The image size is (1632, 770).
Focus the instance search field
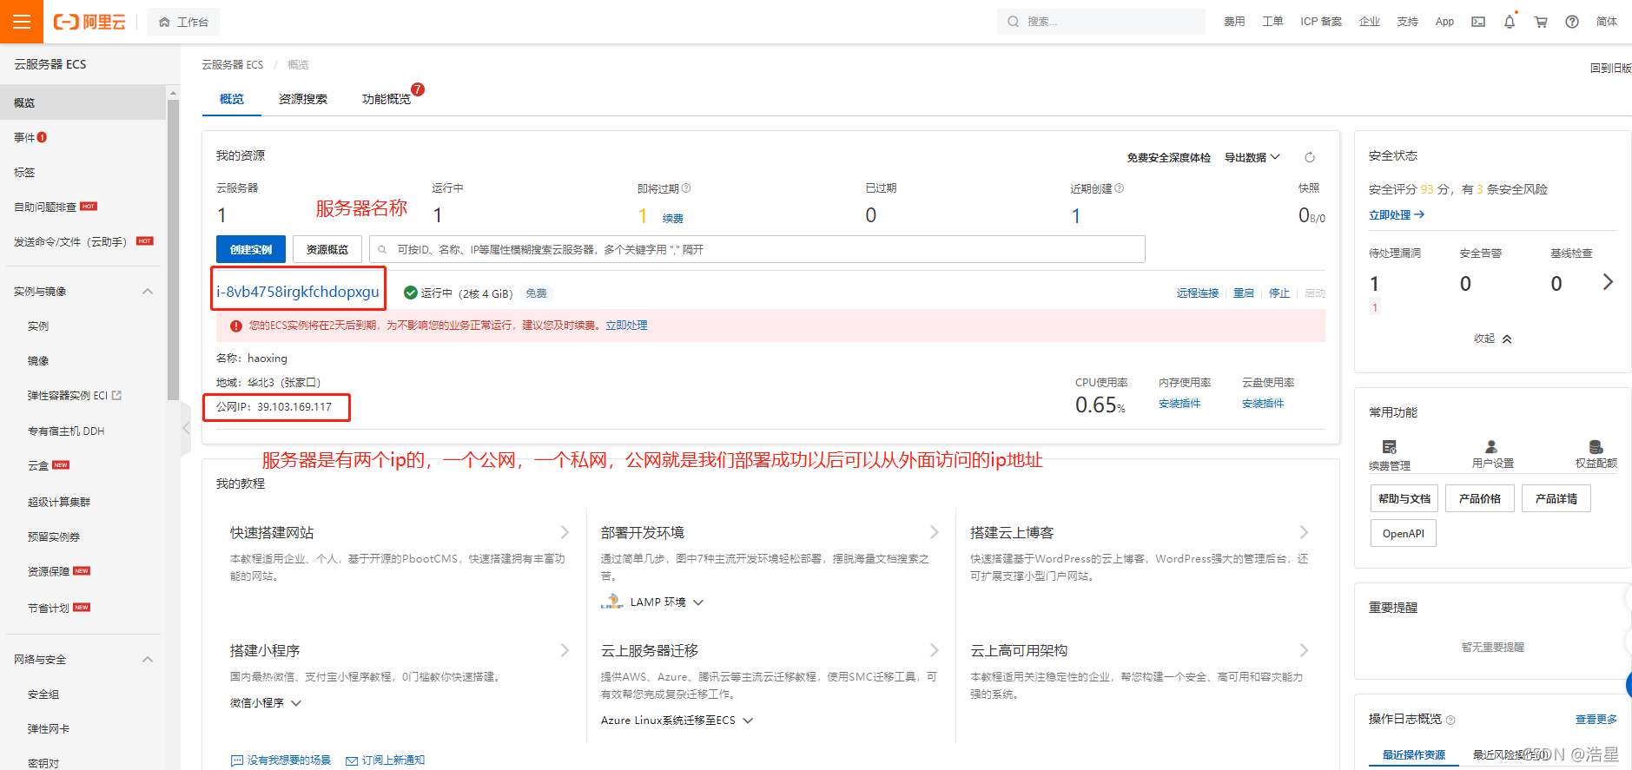point(757,249)
